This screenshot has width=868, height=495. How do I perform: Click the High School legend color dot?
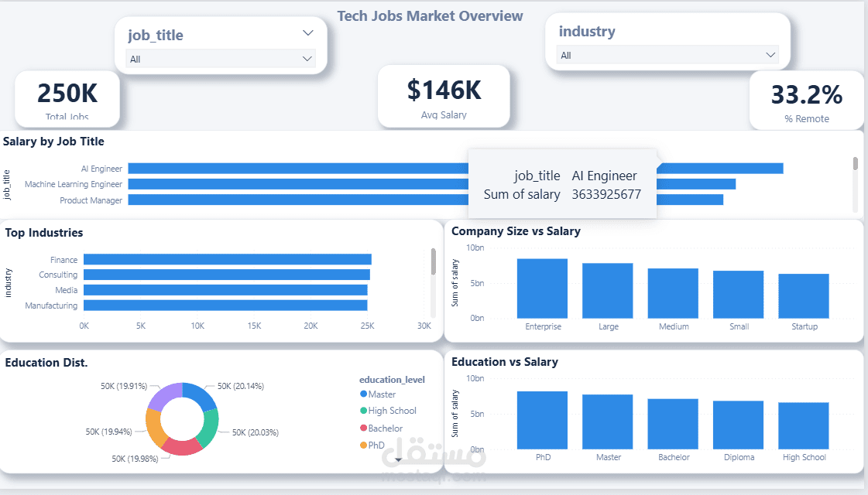(364, 411)
